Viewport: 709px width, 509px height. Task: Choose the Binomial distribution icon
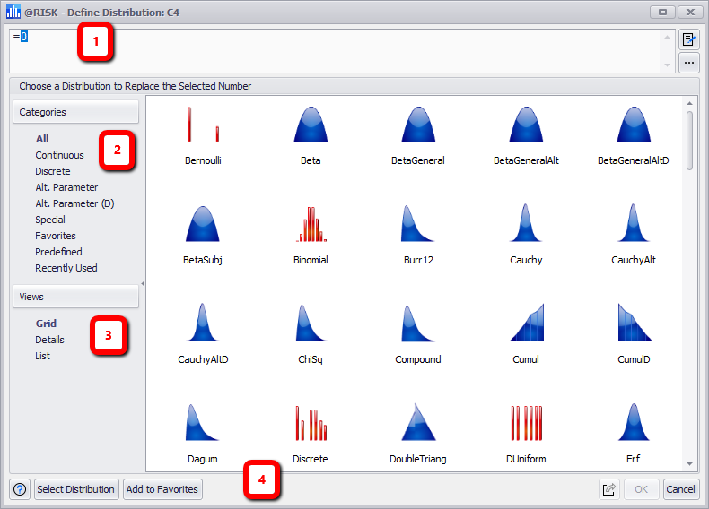click(x=311, y=224)
